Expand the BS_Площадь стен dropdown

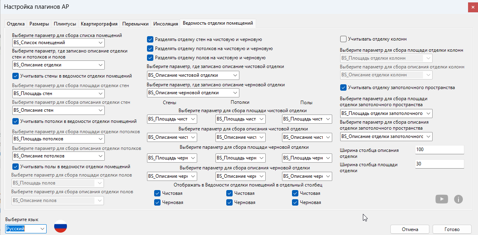tap(58, 94)
